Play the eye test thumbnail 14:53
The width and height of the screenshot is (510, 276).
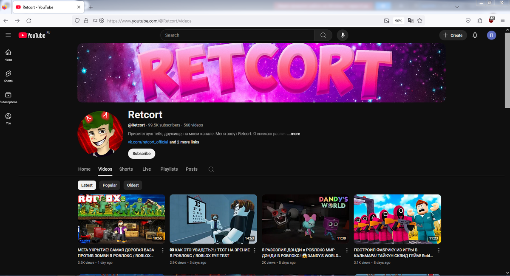[213, 219]
